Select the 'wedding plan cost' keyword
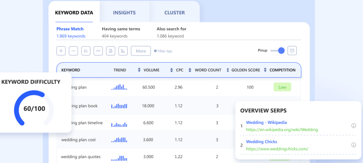The image size is (363, 163). coord(78,140)
